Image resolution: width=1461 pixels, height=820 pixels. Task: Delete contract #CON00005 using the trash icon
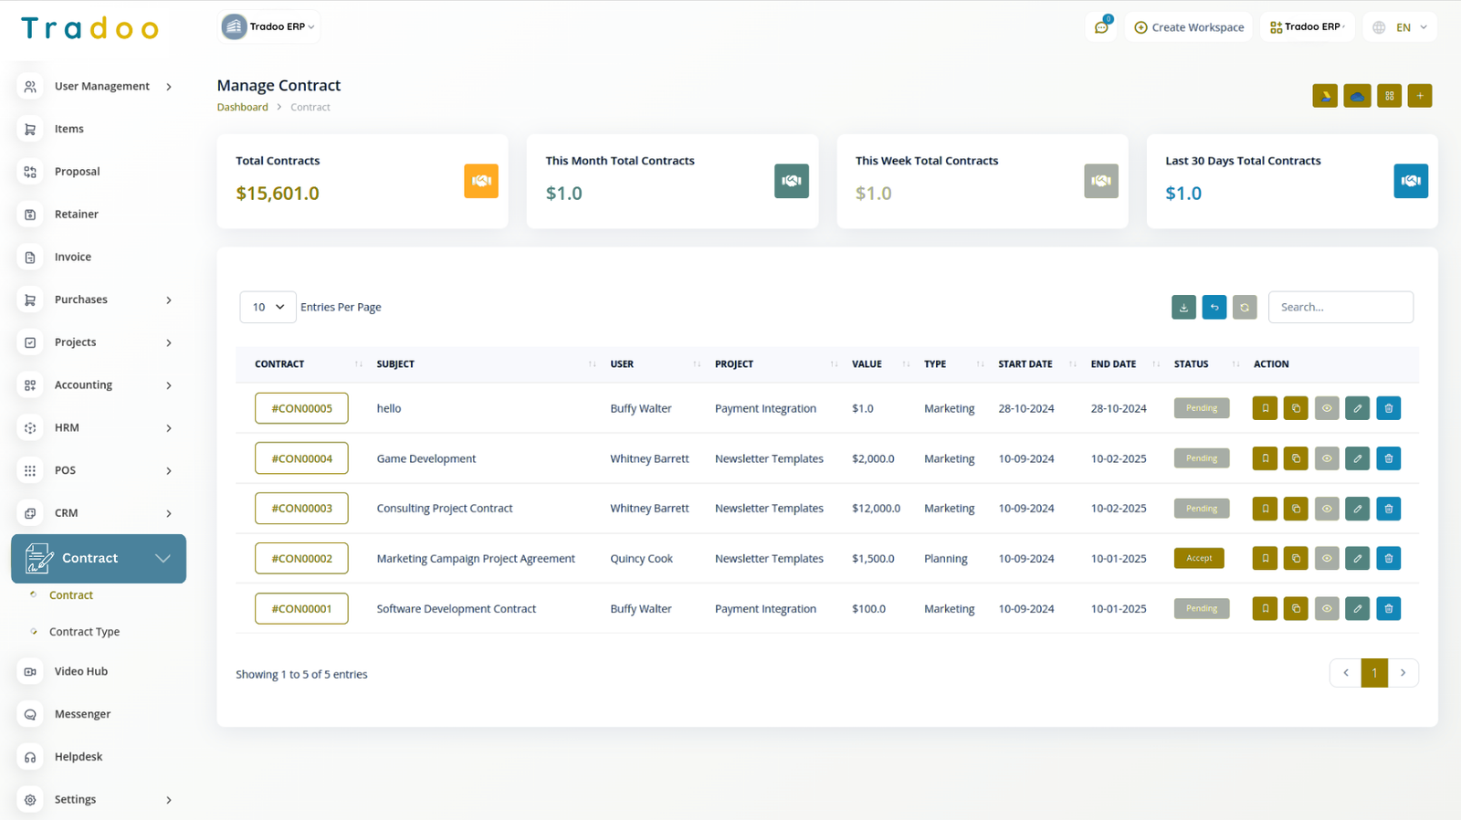point(1388,408)
